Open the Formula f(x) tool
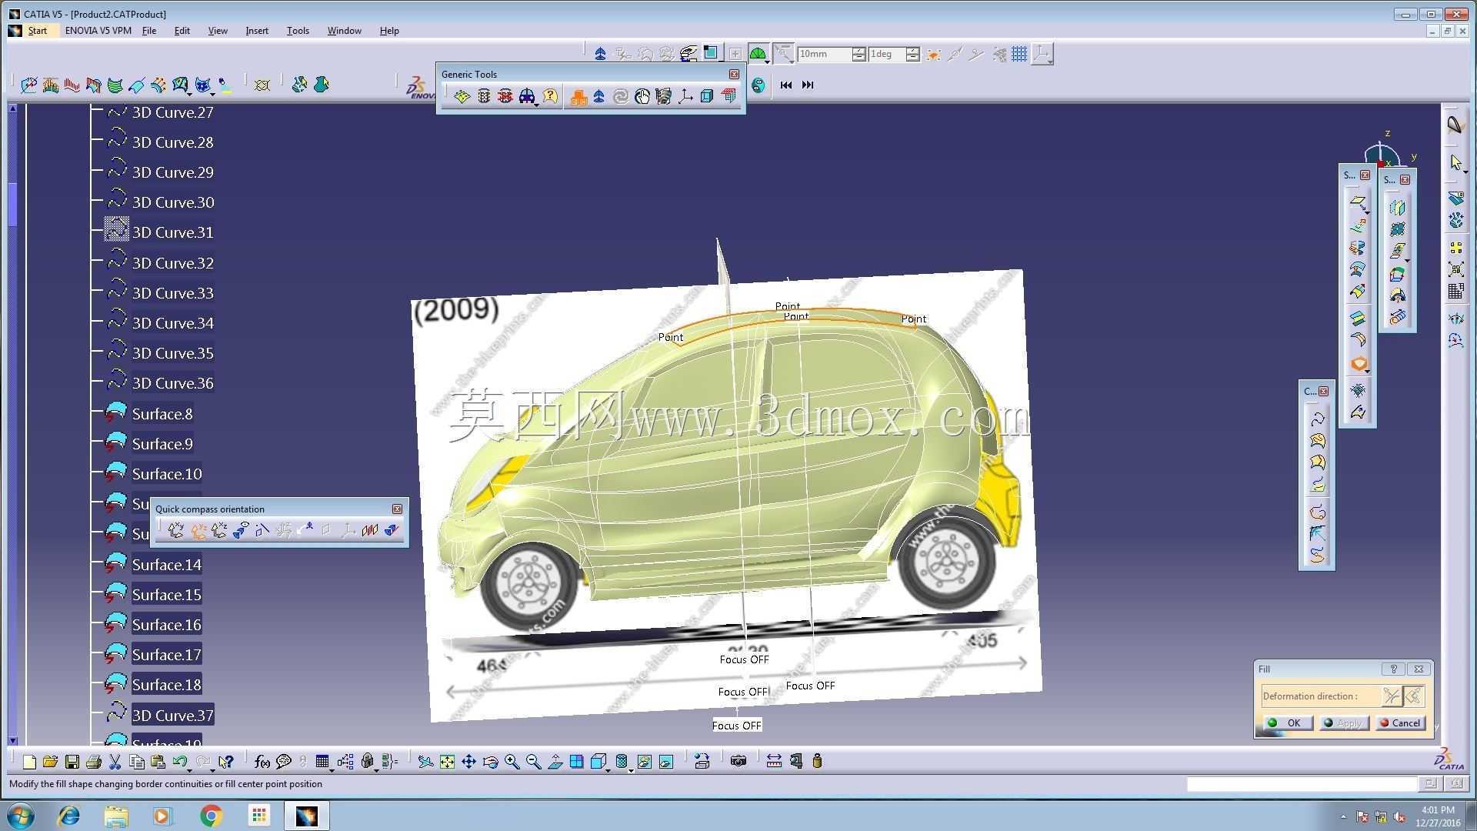1477x831 pixels. (x=262, y=762)
